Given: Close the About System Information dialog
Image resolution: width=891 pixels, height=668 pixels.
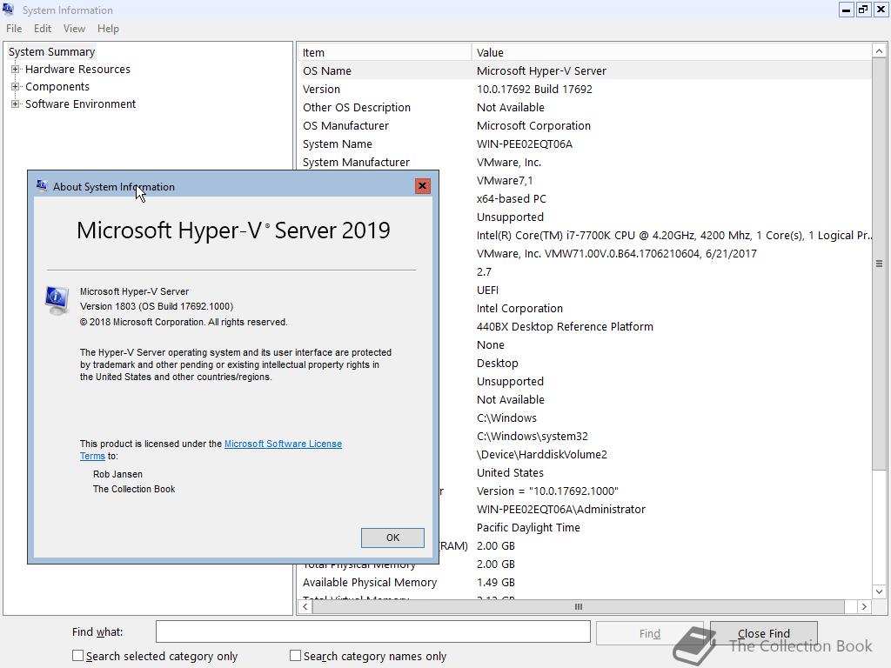Looking at the screenshot, I should click(x=422, y=186).
